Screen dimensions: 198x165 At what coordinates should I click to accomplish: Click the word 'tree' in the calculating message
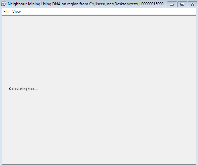point(31,89)
